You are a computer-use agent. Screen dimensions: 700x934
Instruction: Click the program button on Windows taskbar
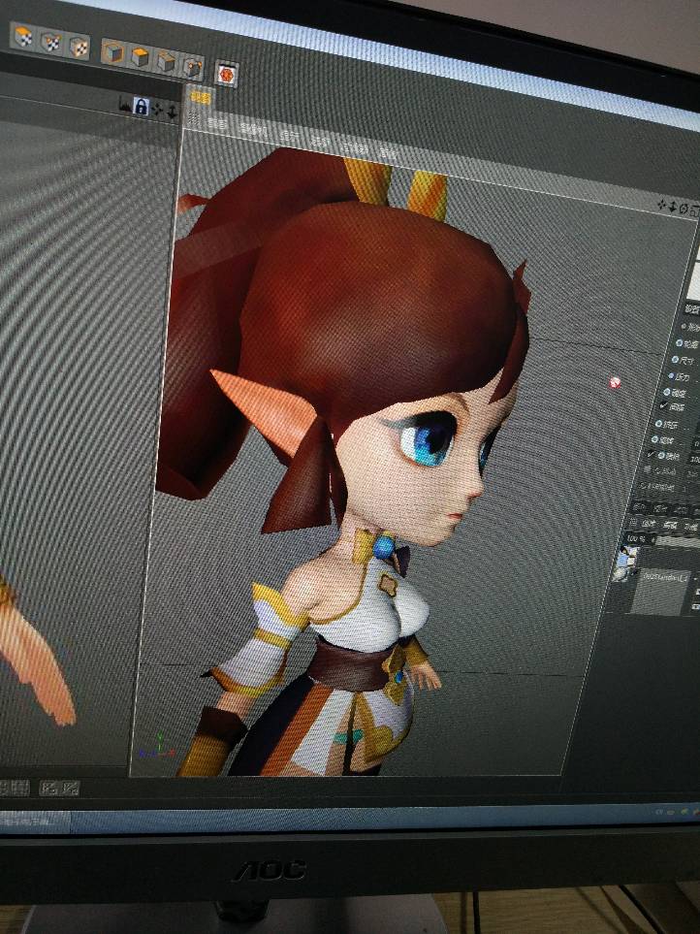click(x=35, y=822)
